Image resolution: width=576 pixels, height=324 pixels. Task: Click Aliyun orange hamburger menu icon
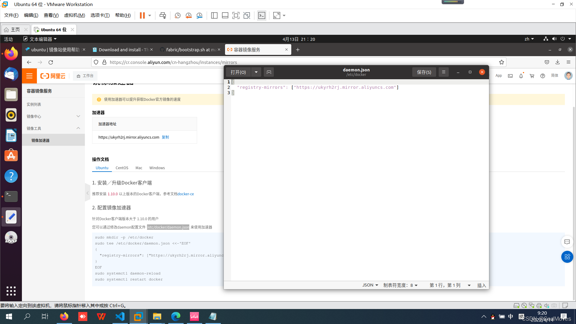tap(29, 76)
